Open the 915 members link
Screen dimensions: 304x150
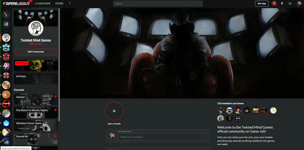pos(36,44)
